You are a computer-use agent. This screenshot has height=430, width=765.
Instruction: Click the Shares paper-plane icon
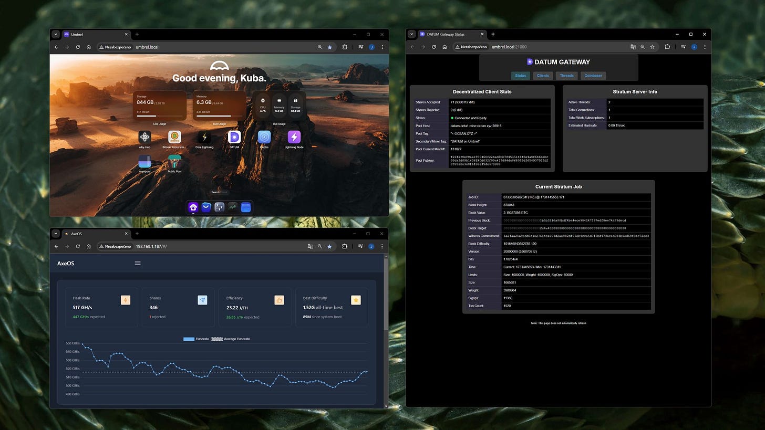click(202, 300)
